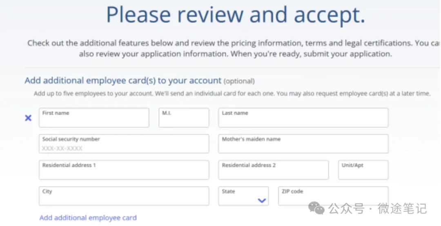This screenshot has height=226, width=441.
Task: Click the WeChat logo watermark
Action: pos(316,208)
